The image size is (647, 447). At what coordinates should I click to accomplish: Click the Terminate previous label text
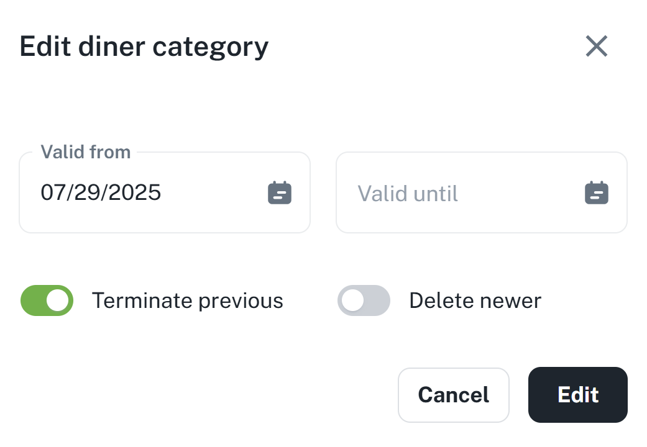pyautogui.click(x=188, y=301)
